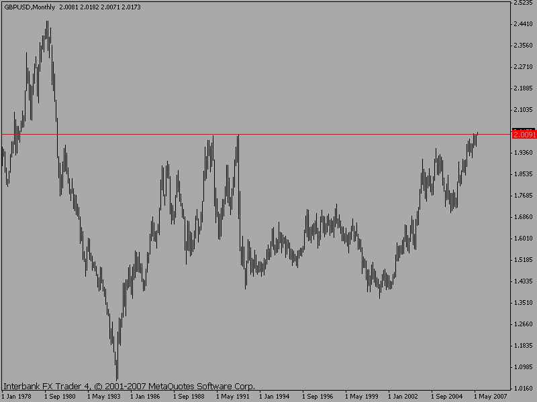537x402 pixels.
Task: Click the 1.0160 price axis label
Action: coord(523,389)
